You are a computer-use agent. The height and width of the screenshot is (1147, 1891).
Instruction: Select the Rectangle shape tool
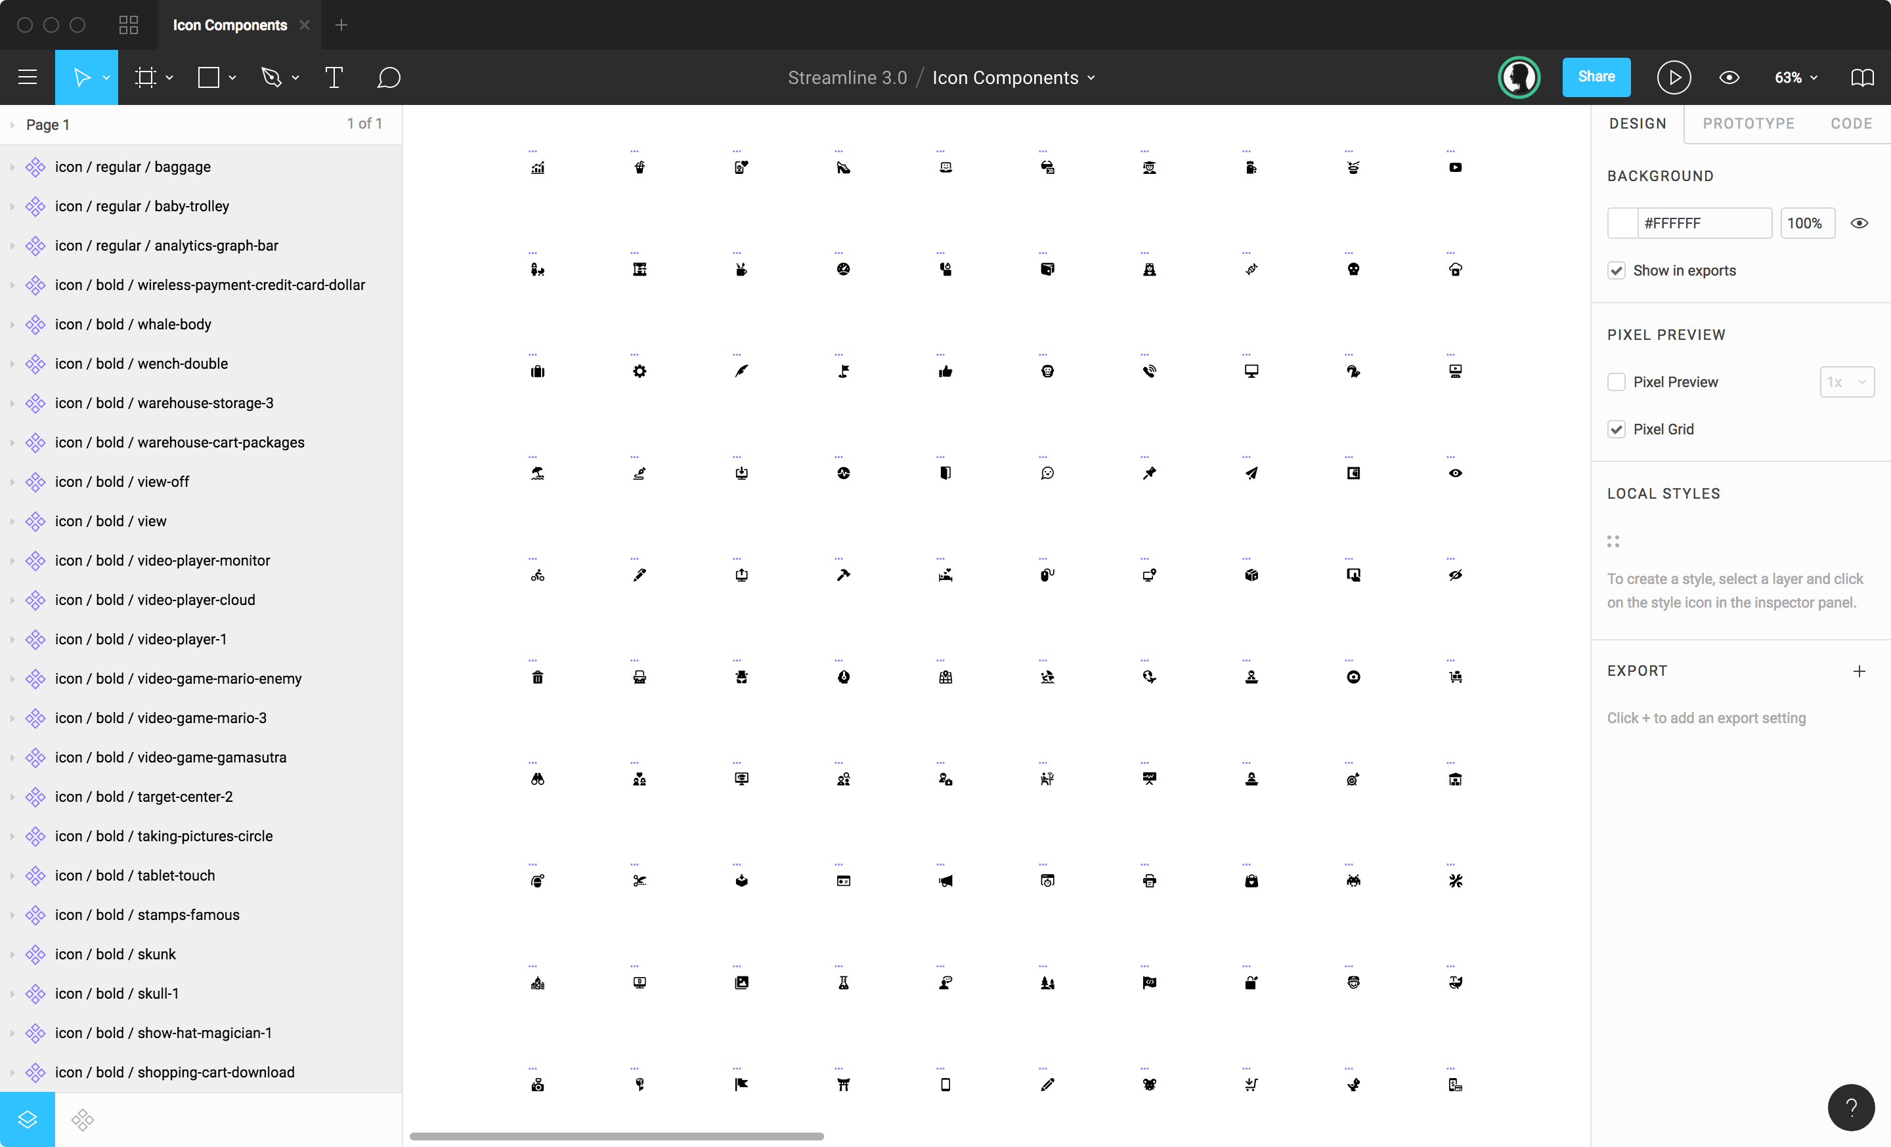(x=209, y=77)
